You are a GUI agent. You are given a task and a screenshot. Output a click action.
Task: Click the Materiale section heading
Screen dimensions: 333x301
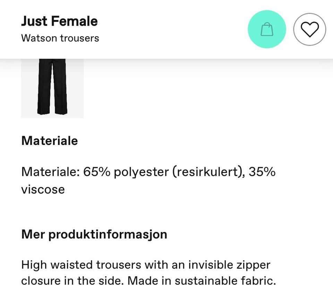click(x=50, y=141)
